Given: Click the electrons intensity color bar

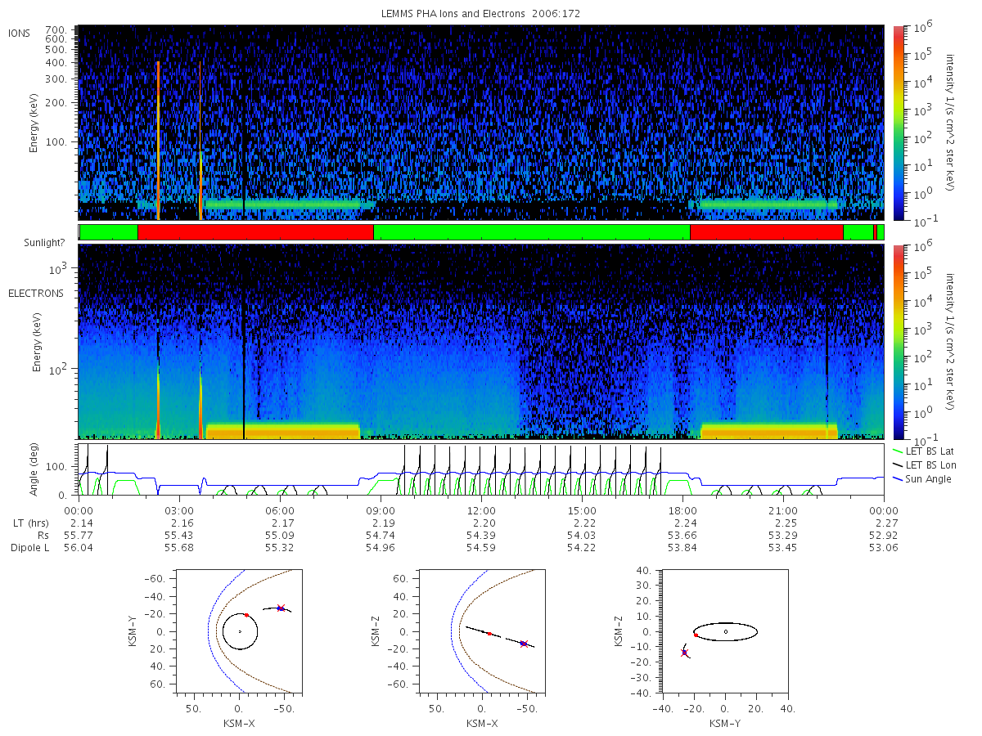Looking at the screenshot, I should pyautogui.click(x=898, y=341).
